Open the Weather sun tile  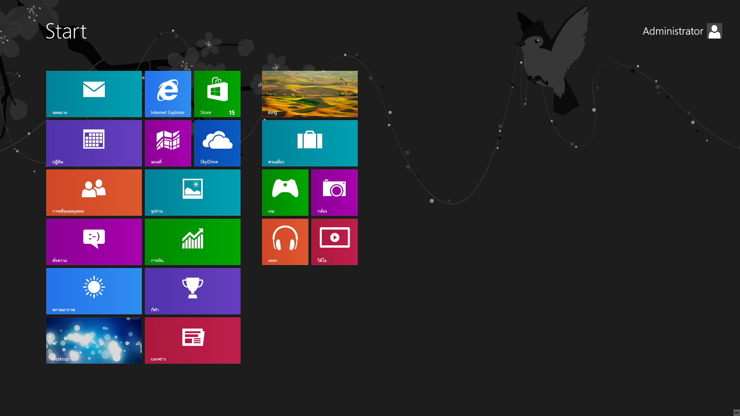click(94, 291)
